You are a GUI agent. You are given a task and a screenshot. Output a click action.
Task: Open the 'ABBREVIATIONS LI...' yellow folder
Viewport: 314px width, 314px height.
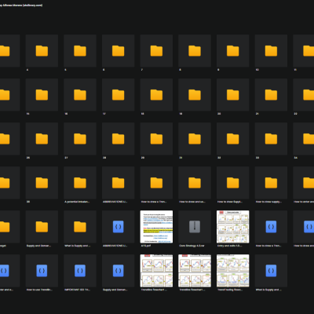point(119,183)
